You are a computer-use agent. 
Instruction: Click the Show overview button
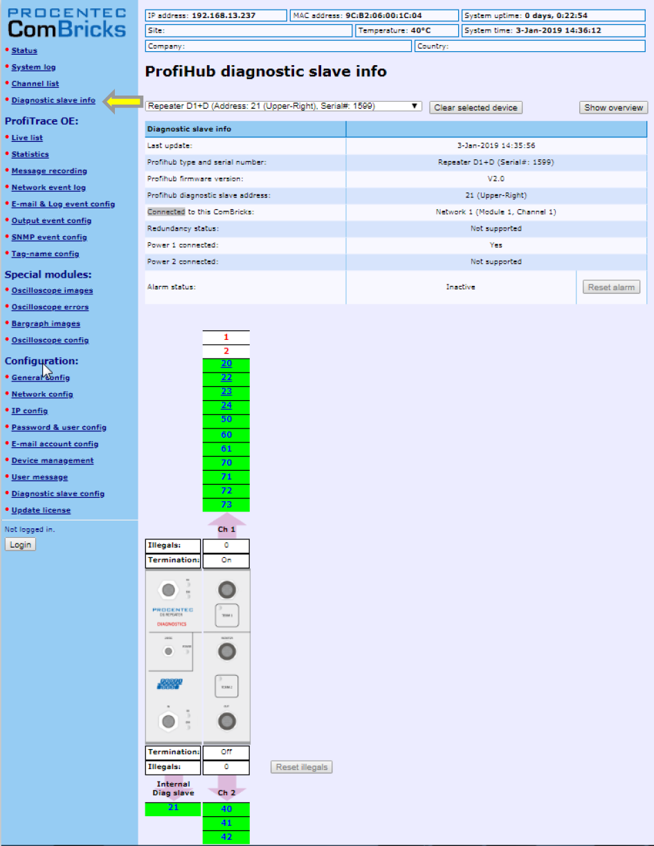(613, 108)
